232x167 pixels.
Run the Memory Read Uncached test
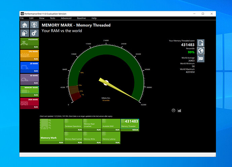tap(92, 125)
